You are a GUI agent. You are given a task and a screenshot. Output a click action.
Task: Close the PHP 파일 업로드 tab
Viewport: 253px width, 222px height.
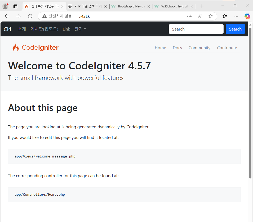(105, 7)
